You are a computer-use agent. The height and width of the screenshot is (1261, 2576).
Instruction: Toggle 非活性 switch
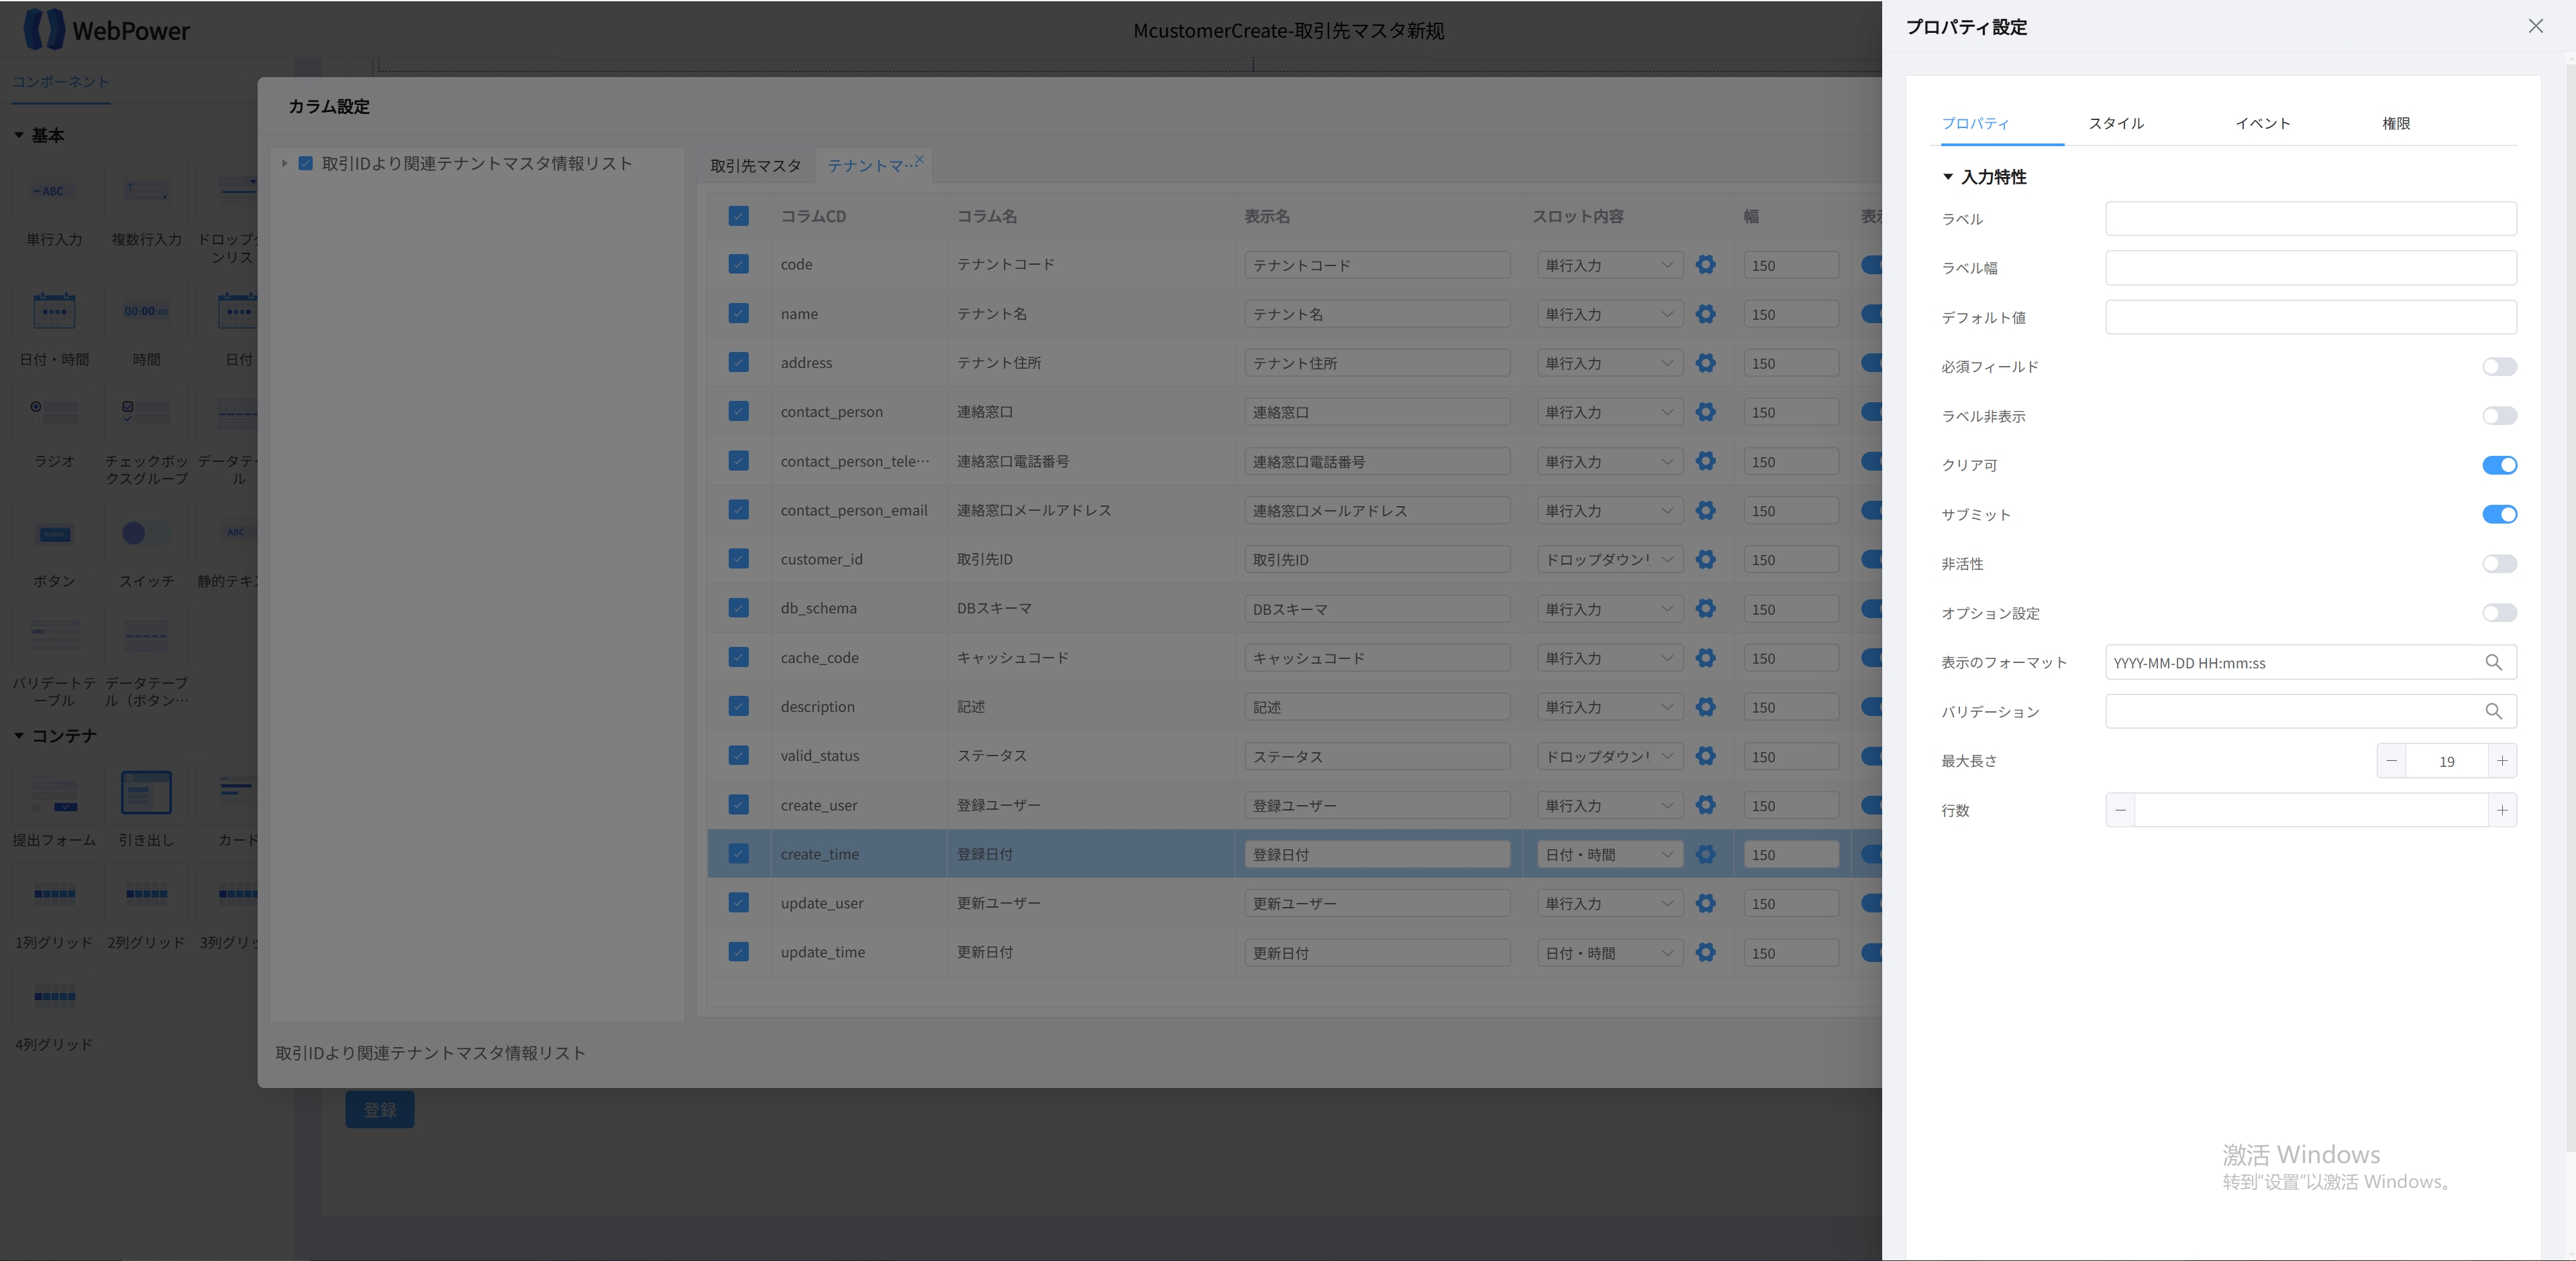click(x=2499, y=564)
